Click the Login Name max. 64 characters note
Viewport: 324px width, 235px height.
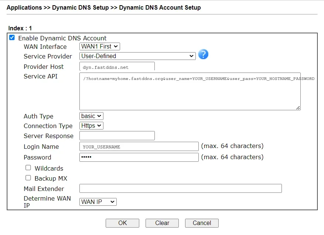coord(232,146)
